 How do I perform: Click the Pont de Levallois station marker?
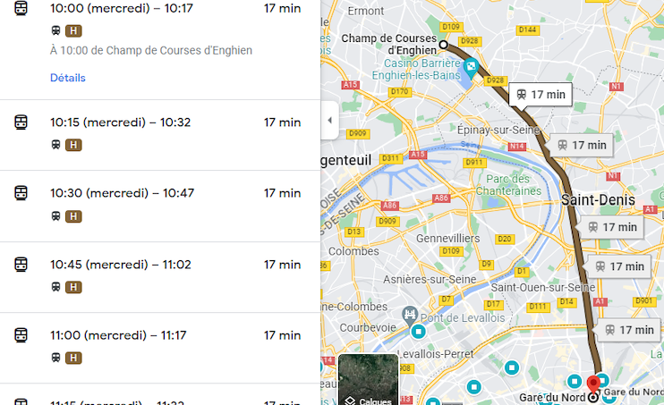pos(411,315)
